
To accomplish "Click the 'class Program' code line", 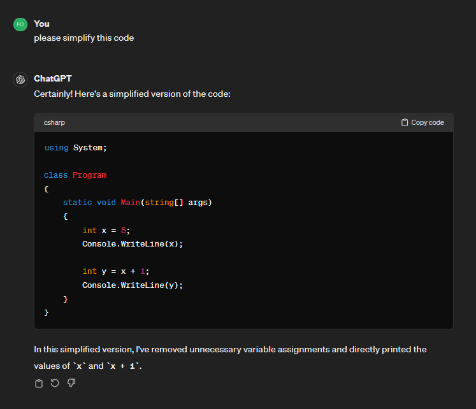I will click(75, 175).
